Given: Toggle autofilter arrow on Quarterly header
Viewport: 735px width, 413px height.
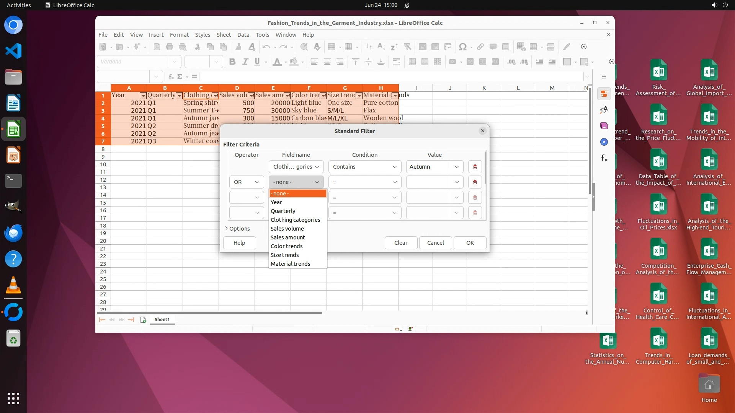Looking at the screenshot, I should click(x=179, y=96).
